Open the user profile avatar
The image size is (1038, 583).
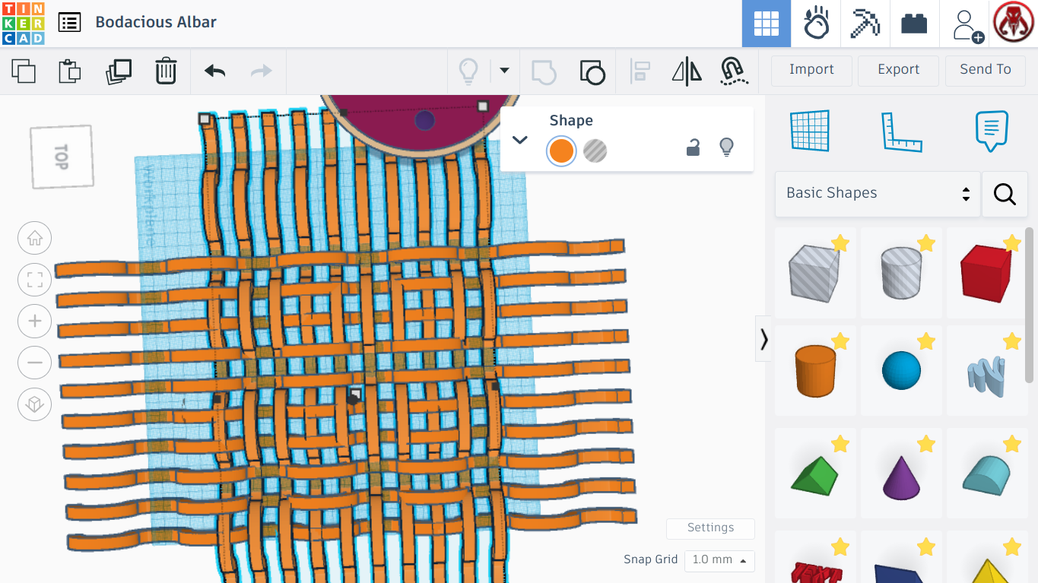1014,23
